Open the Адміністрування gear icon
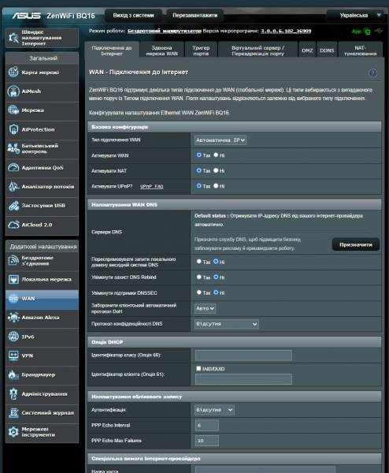This screenshot has width=389, height=473. [13, 393]
